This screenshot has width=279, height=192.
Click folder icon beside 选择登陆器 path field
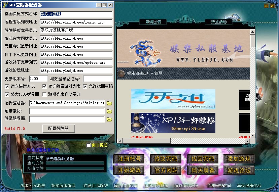point(109,103)
